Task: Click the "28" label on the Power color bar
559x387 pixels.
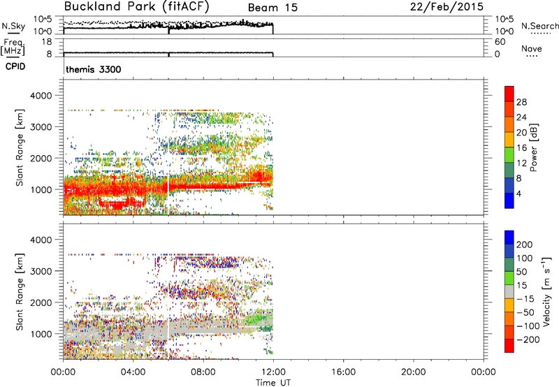Action: point(521,102)
